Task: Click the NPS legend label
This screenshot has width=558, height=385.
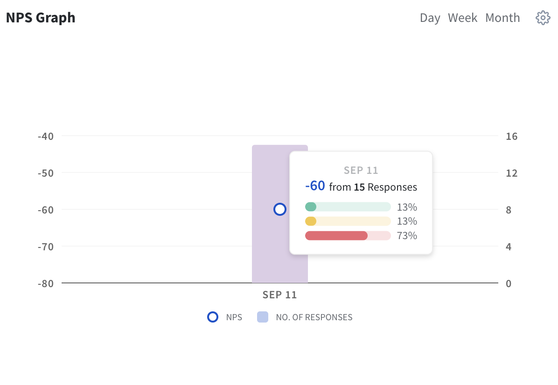Action: click(234, 317)
